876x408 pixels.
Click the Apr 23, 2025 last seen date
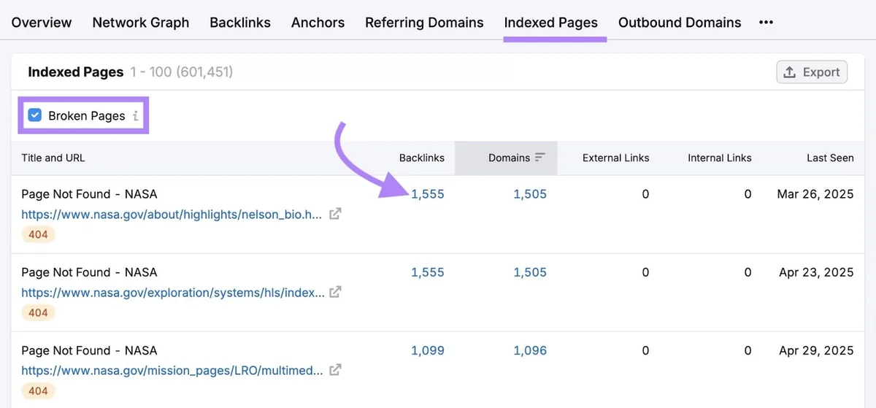tap(816, 272)
